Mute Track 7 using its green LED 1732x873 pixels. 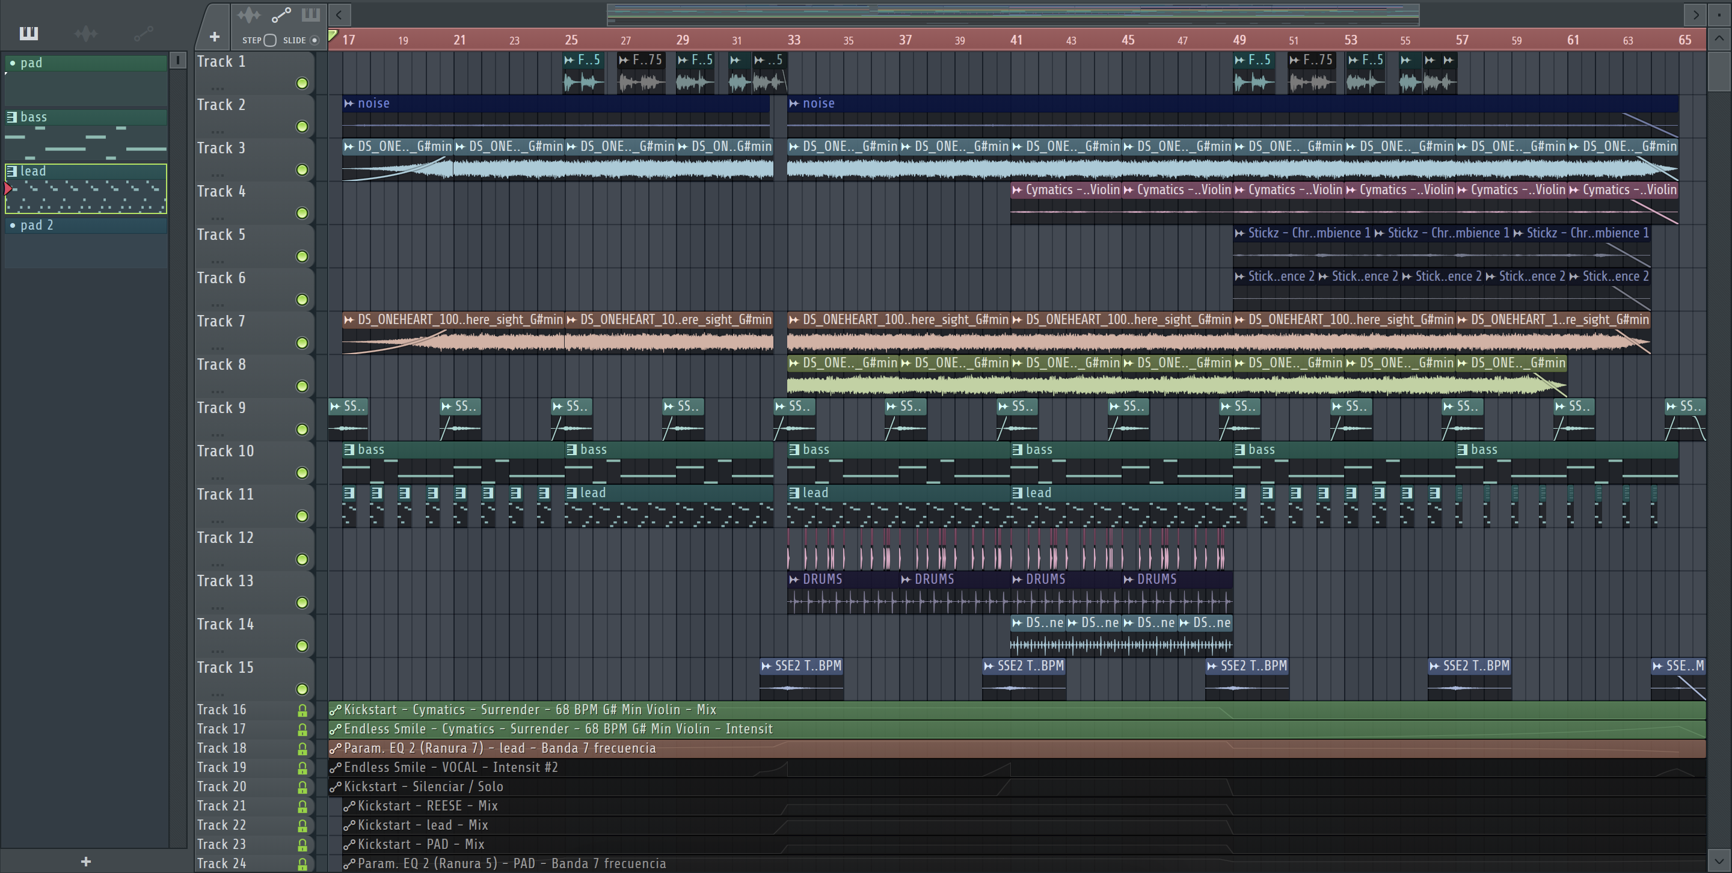pos(302,343)
